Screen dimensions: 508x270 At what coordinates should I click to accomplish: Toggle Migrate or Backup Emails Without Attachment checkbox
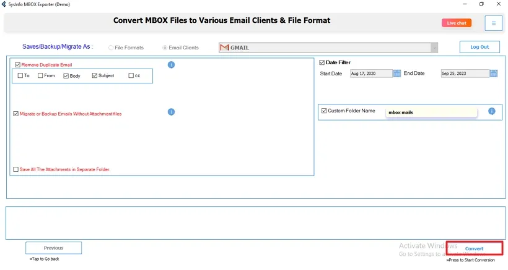tap(15, 114)
